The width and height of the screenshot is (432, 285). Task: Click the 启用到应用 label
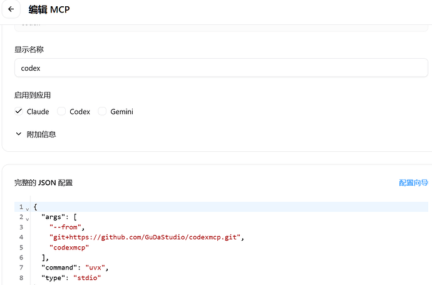(33, 95)
